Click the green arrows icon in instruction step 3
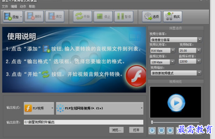This screenshot has width=215, height=139. pos(46,74)
